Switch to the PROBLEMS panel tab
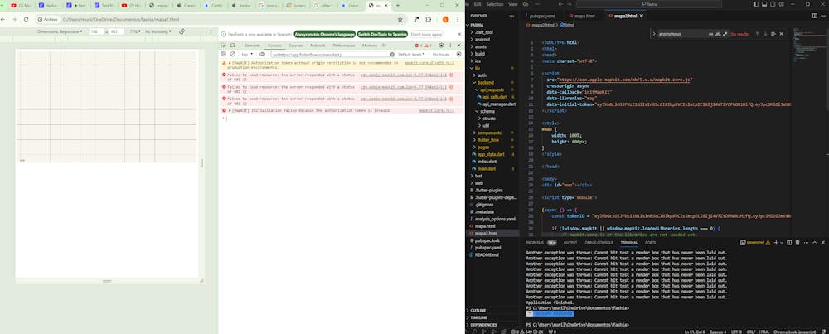Image resolution: width=829 pixels, height=334 pixels. [535, 243]
